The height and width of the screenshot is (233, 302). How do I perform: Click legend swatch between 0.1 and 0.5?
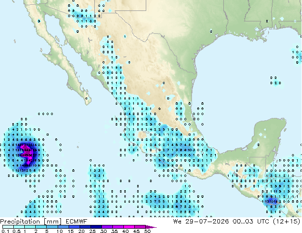8,227
